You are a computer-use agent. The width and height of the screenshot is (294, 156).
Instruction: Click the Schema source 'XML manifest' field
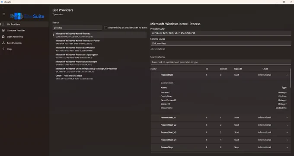point(220,43)
